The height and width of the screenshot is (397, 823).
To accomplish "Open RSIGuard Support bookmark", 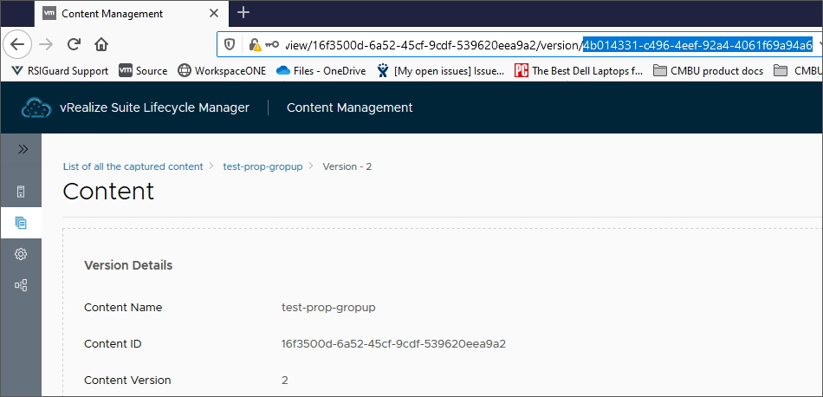I will [59, 71].
